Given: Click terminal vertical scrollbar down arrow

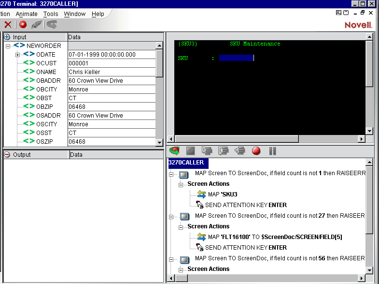Looking at the screenshot, I should 369,131.
